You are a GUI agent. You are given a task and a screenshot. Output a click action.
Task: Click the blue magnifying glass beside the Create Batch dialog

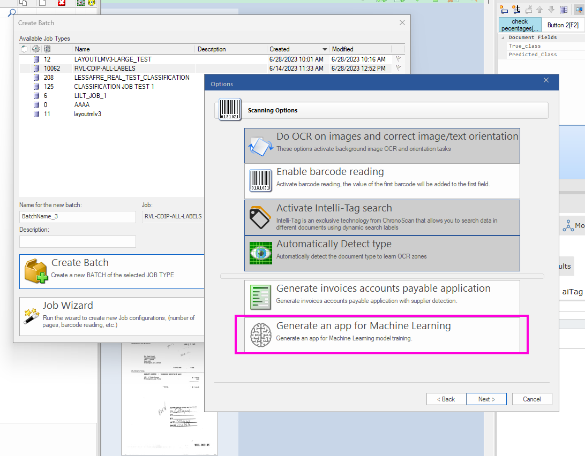(12, 13)
